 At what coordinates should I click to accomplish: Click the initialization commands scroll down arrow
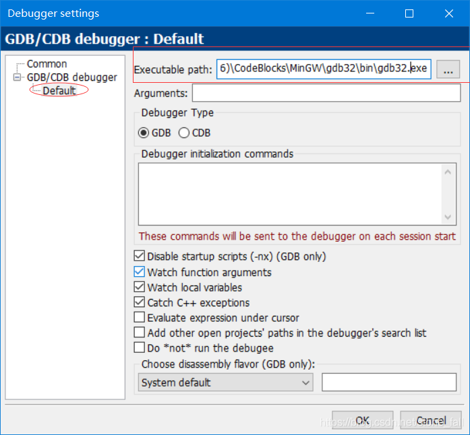448,217
